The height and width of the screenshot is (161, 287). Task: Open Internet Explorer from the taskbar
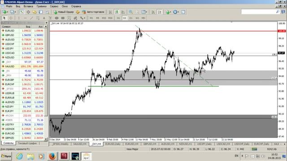tap(20, 156)
